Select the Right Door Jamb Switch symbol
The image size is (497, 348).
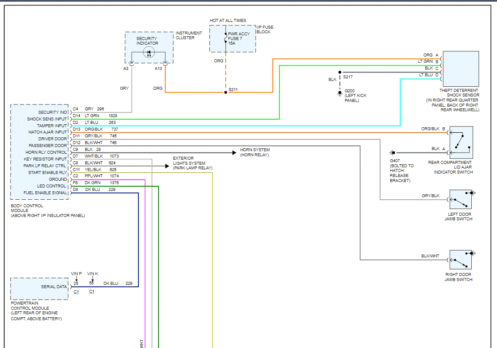point(461,260)
